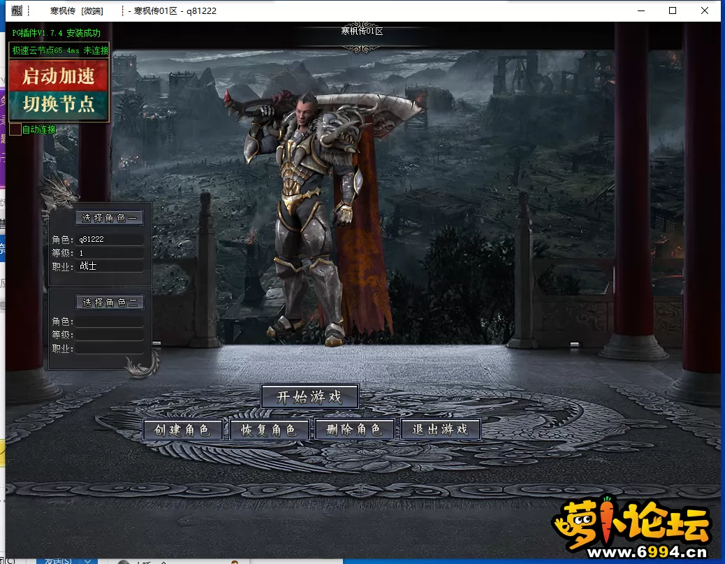Click the 恢复角色 restore character button
This screenshot has width=725, height=564.
269,430
